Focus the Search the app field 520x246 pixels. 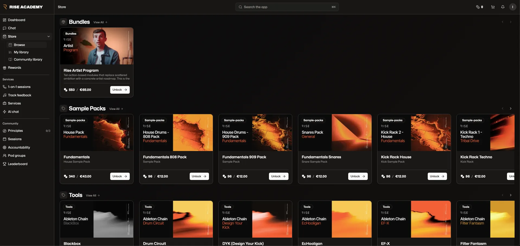pos(287,7)
